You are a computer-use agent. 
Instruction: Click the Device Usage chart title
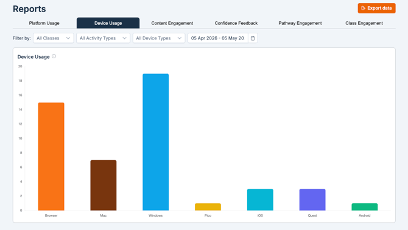pos(33,57)
